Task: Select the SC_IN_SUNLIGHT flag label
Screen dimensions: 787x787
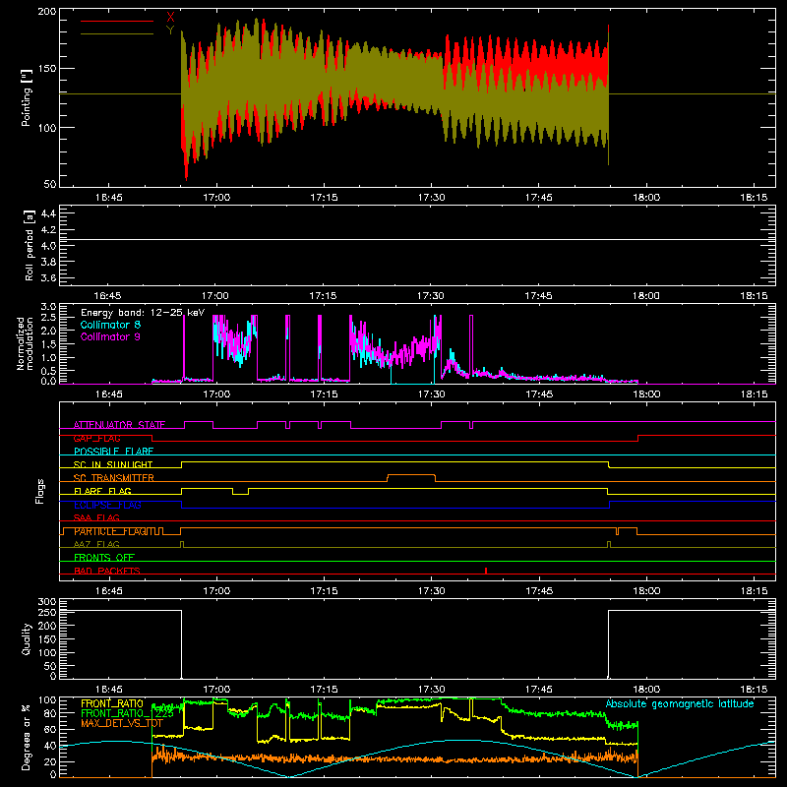Action: coord(113,464)
